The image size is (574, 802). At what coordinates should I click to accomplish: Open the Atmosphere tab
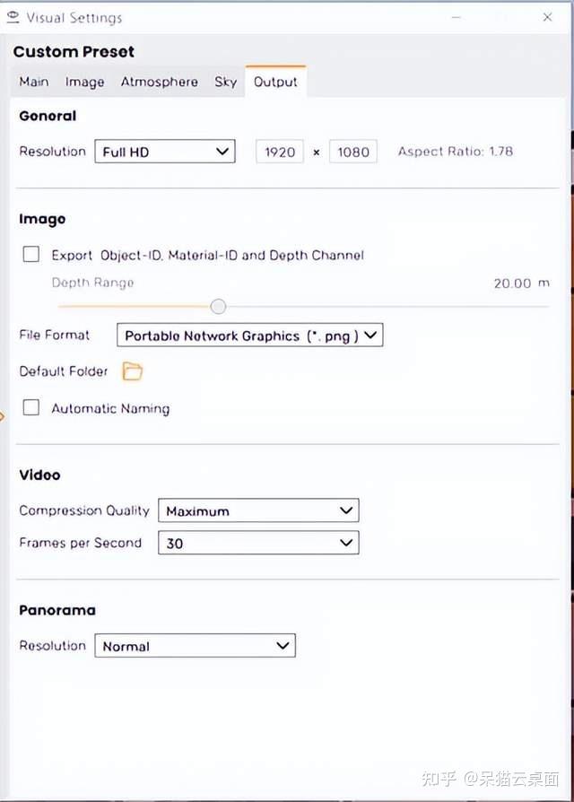tap(160, 82)
